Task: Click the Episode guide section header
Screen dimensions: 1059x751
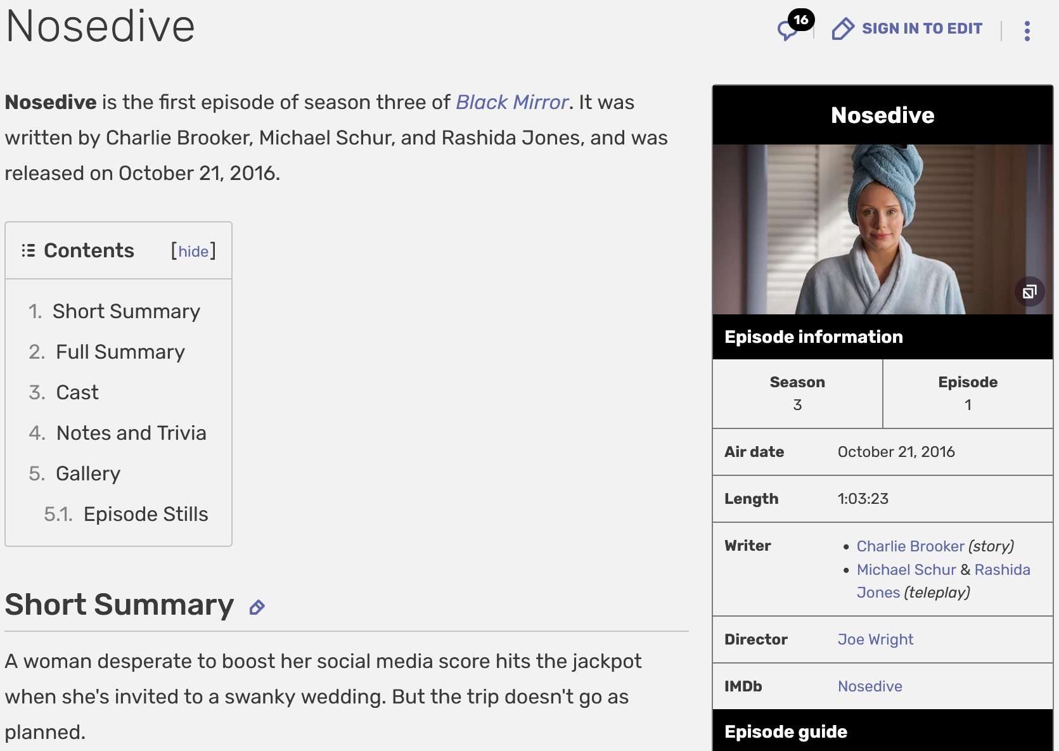Action: pos(883,731)
